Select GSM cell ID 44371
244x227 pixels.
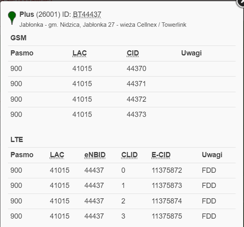coord(137,84)
